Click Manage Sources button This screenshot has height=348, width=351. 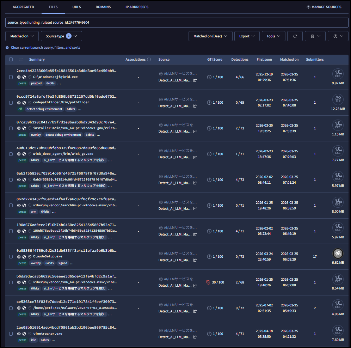pyautogui.click(x=324, y=7)
